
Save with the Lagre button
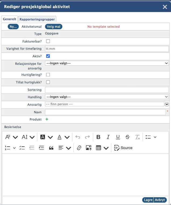[148, 200]
